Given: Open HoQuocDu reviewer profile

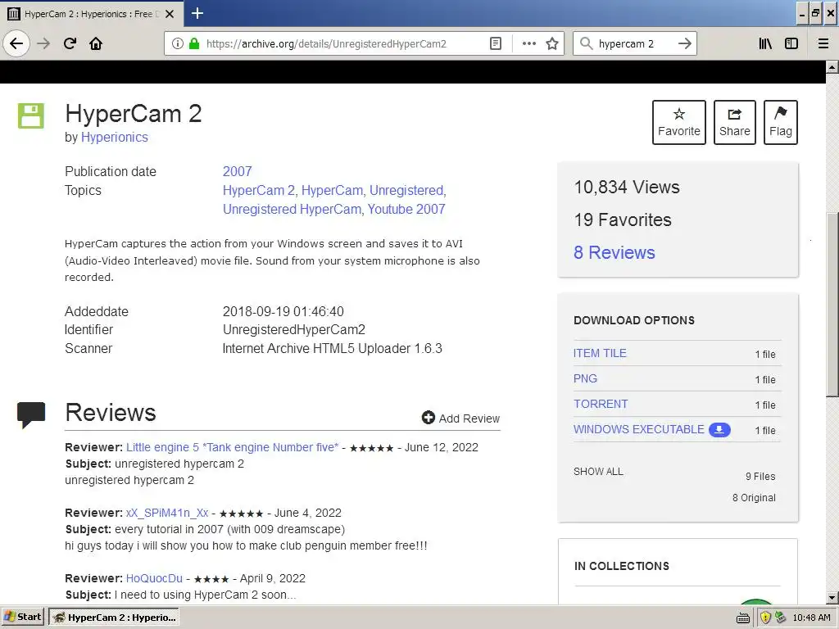Looking at the screenshot, I should [x=154, y=578].
